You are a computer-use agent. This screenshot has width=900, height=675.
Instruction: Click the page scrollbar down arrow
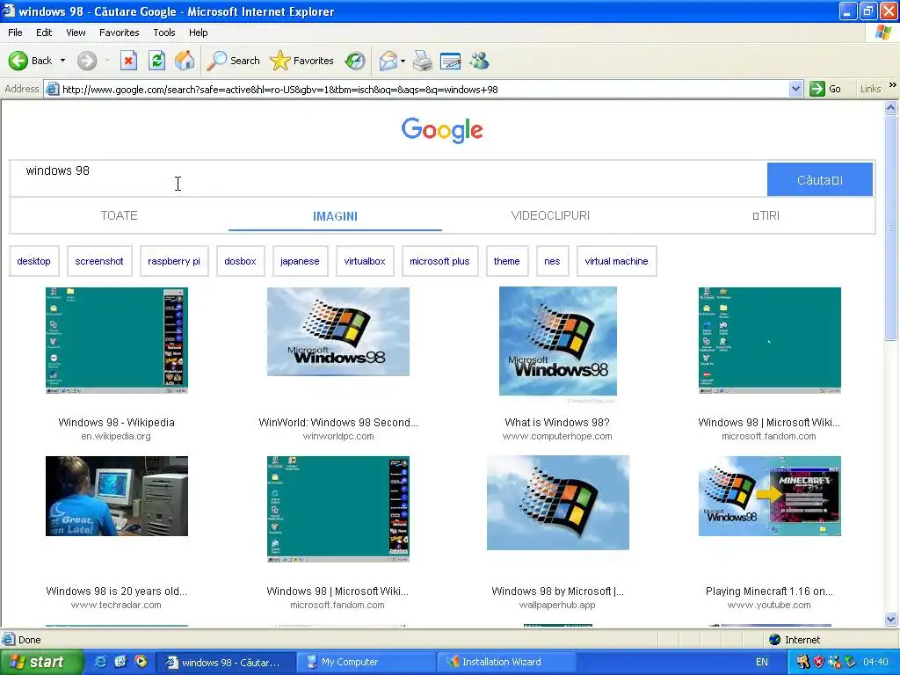pos(891,619)
